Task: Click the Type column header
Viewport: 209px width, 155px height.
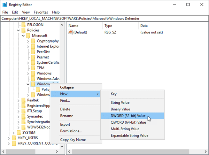Action: (121, 26)
